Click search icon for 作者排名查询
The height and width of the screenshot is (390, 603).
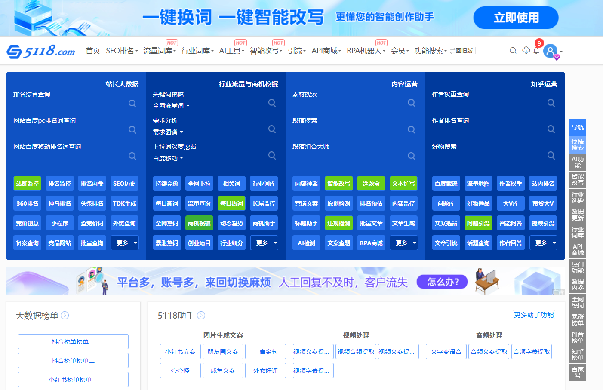pyautogui.click(x=551, y=129)
